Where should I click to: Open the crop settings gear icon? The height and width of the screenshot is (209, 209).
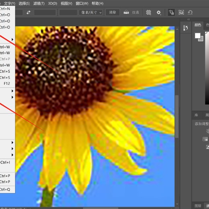[x=159, y=12]
